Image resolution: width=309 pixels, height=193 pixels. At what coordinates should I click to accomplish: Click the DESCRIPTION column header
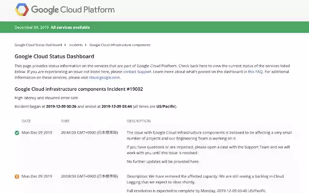point(139,121)
